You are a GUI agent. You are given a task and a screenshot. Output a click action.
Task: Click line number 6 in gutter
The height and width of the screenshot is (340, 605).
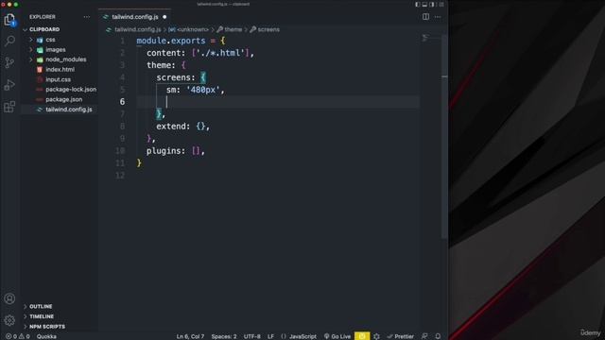coord(122,102)
